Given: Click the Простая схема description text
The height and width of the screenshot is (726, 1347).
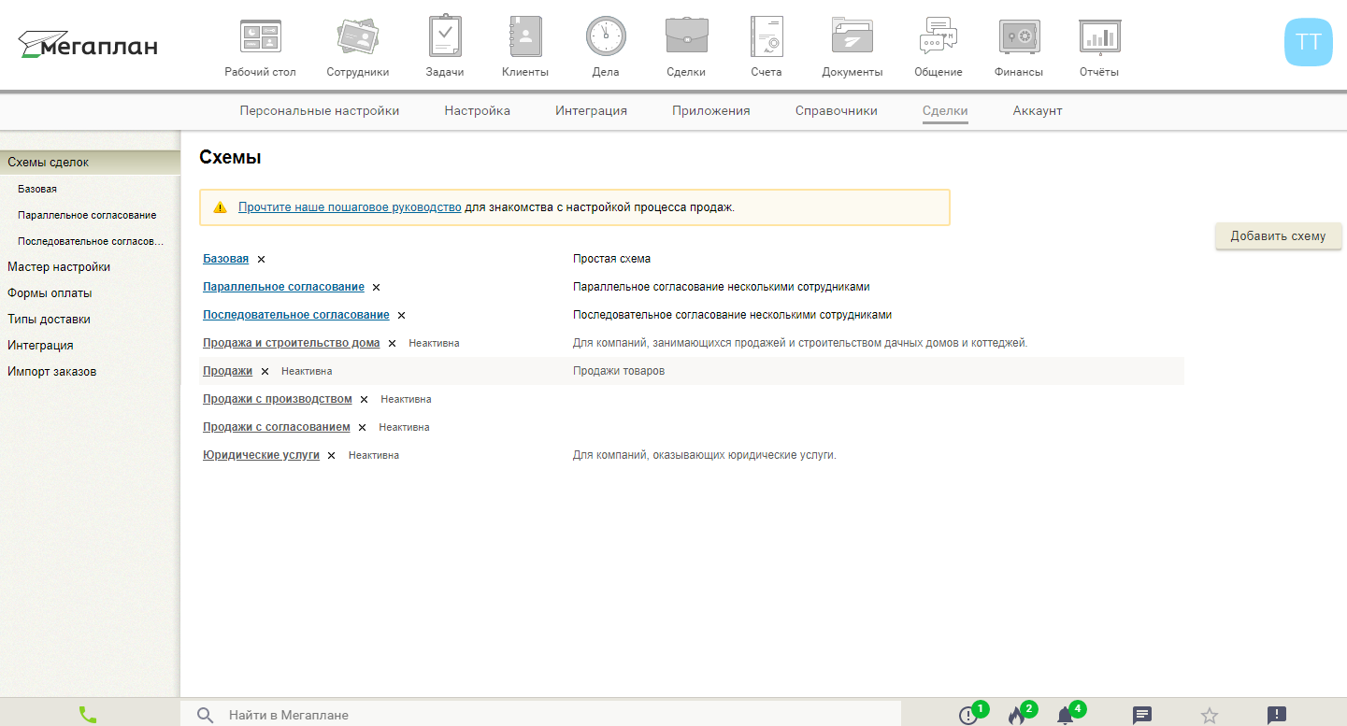Looking at the screenshot, I should (x=612, y=259).
